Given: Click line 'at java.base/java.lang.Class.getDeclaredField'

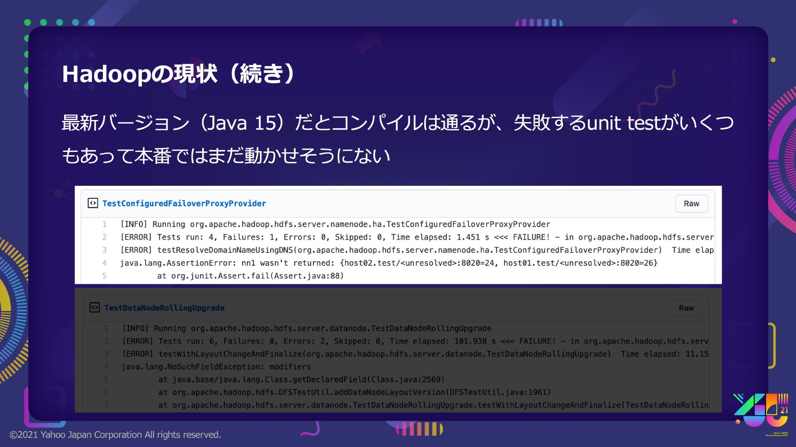Looking at the screenshot, I should 301,380.
